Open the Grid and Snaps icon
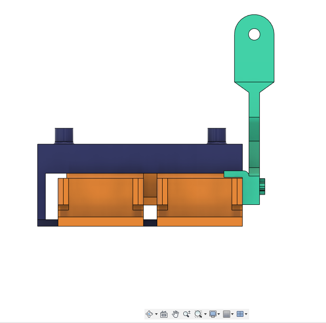 [x=227, y=314]
